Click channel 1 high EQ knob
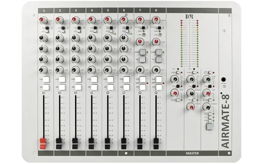Image resolution: width=263 pixels, height=164 pixels. coord(43,38)
